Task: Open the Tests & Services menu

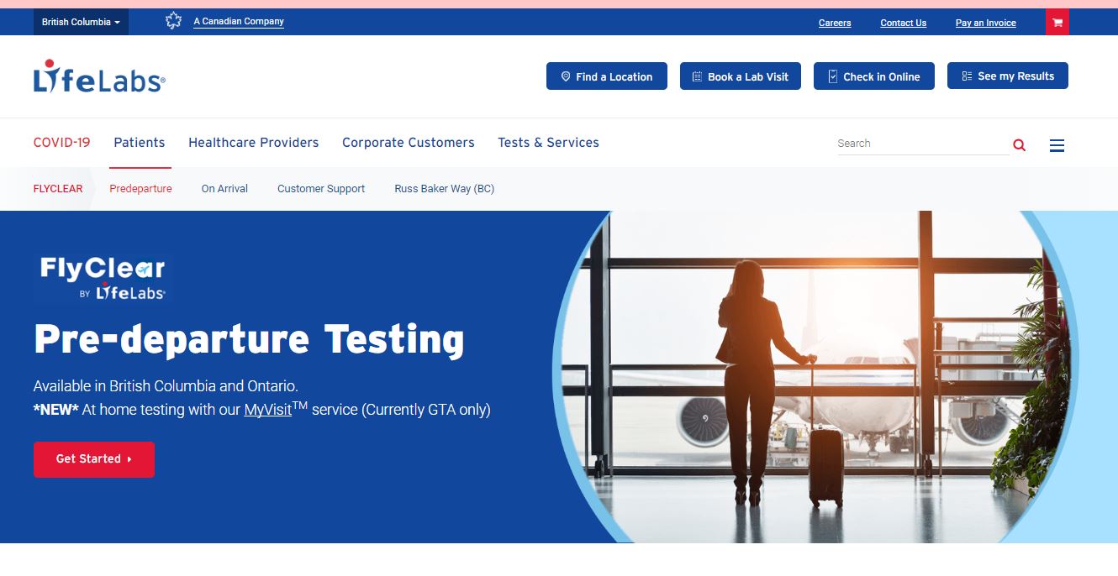Action: (x=548, y=143)
